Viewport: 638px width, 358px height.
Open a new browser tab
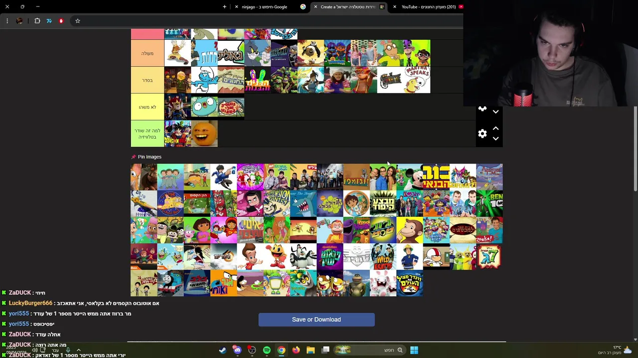224,7
